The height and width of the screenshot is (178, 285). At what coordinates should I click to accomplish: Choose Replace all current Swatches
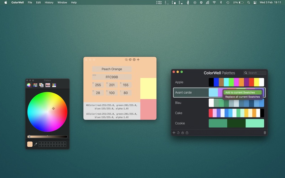pos(243,97)
